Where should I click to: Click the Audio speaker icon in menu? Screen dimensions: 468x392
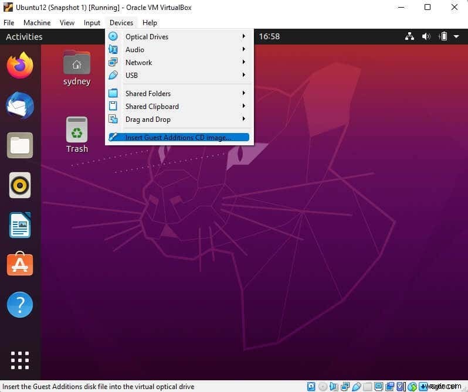pyautogui.click(x=113, y=49)
